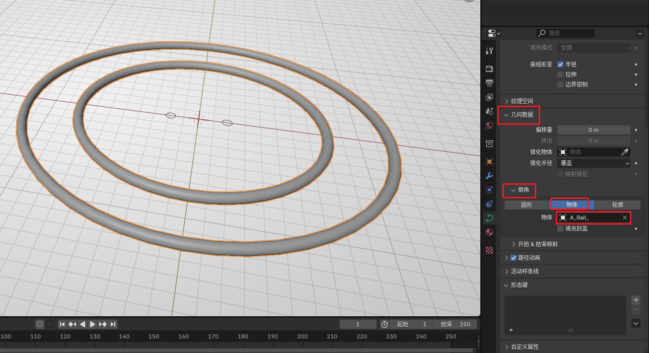Click the timeline horizontal scrollbar
The image size is (649, 353).
[x=238, y=350]
